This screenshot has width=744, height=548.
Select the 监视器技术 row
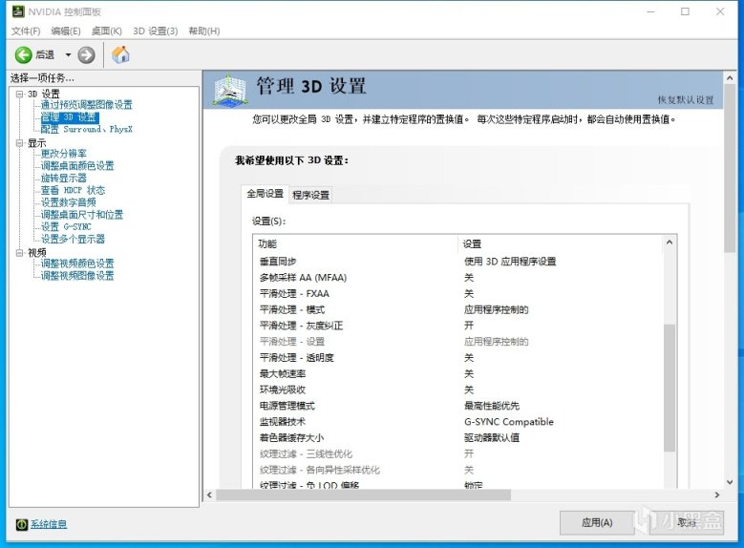[x=457, y=422]
